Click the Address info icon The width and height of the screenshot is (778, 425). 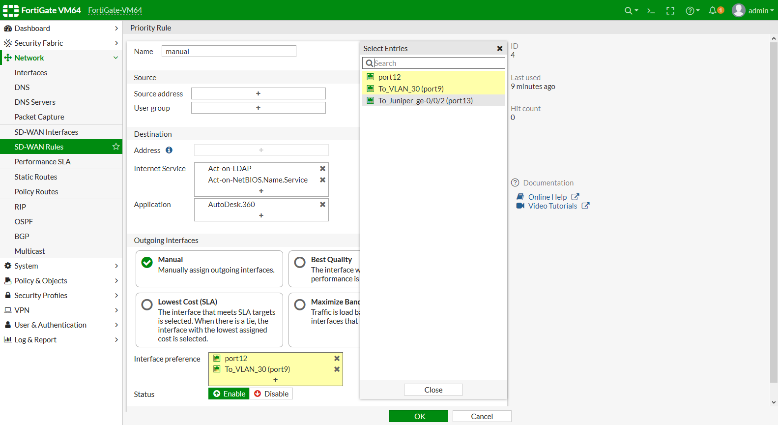point(169,150)
